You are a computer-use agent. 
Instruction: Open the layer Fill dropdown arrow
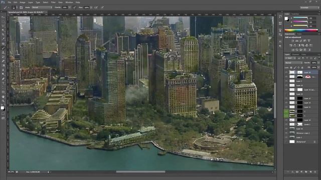tap(318, 67)
